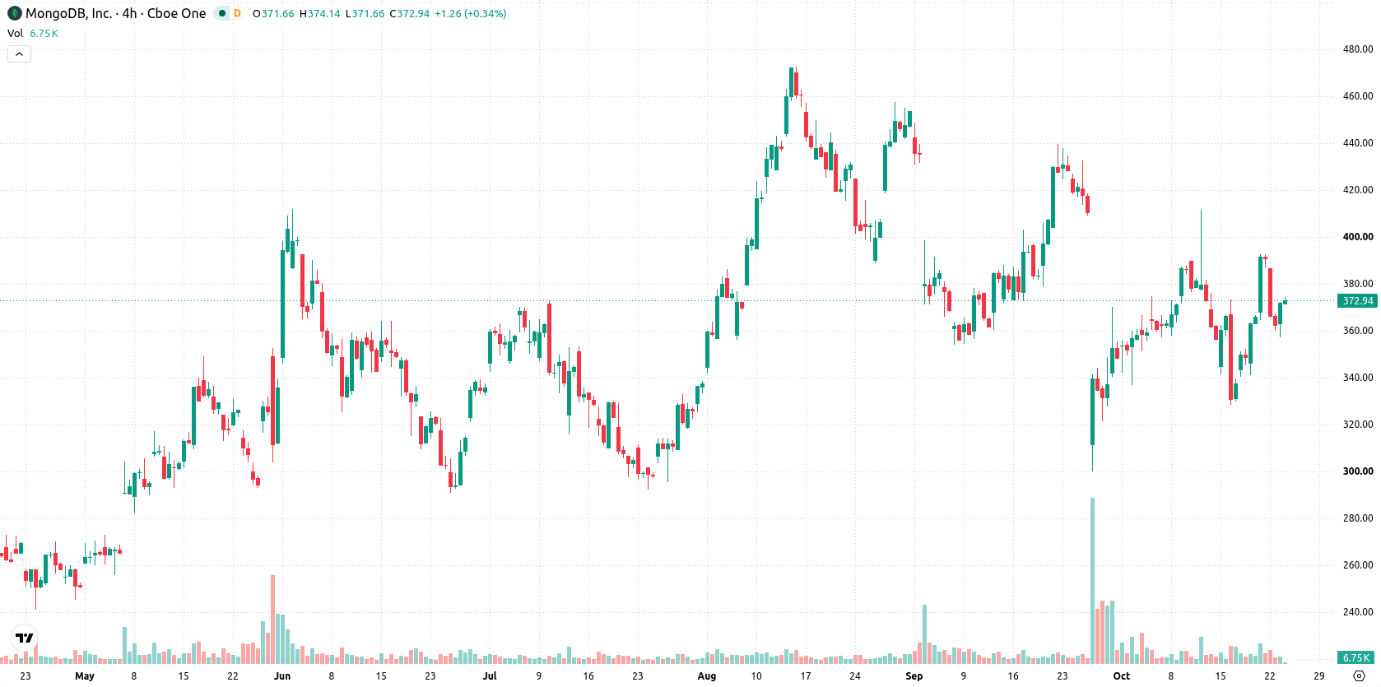
Task: Click the May label on the time axis
Action: (x=85, y=676)
